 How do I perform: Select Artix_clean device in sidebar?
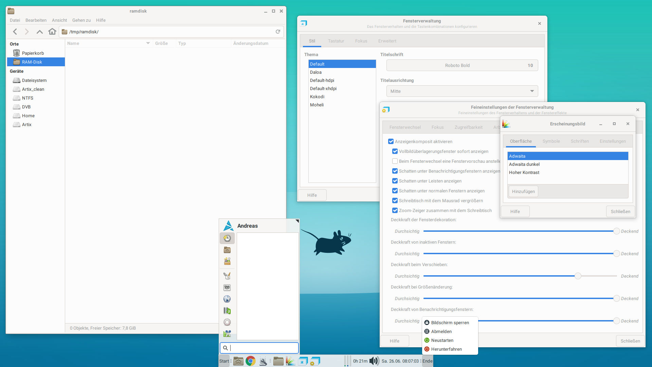36,89
